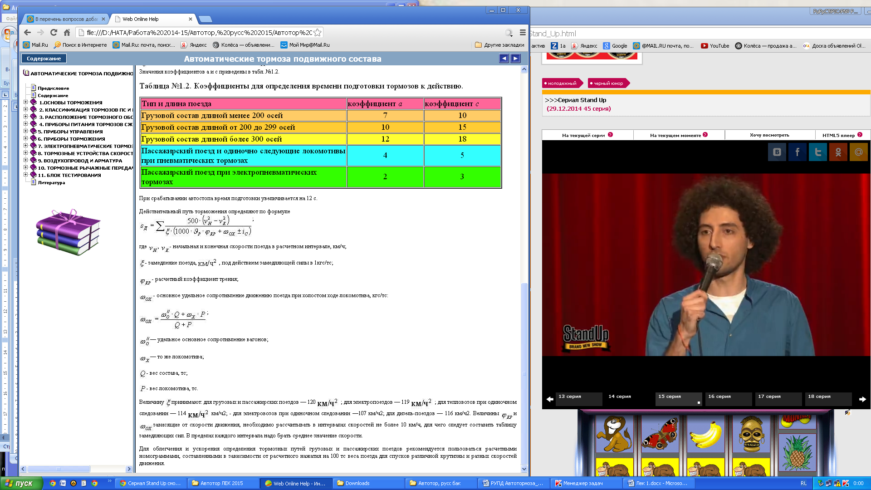Viewport: 871px width, 490px height.
Task: Go to next help topic arrow
Action: 516,59
